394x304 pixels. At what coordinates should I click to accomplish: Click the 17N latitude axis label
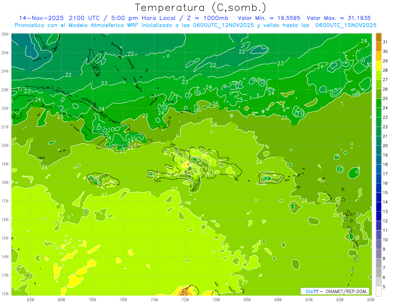pyautogui.click(x=5, y=201)
